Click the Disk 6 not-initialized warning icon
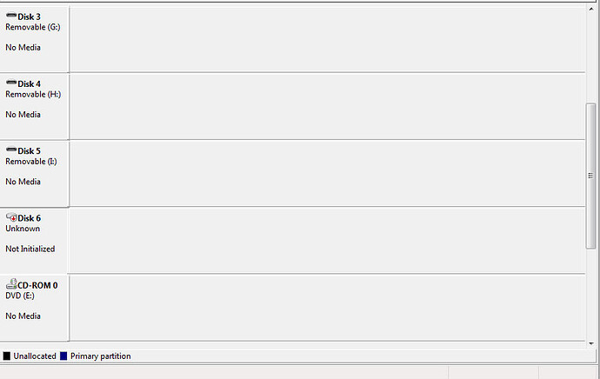This screenshot has width=600, height=379. tap(11, 217)
